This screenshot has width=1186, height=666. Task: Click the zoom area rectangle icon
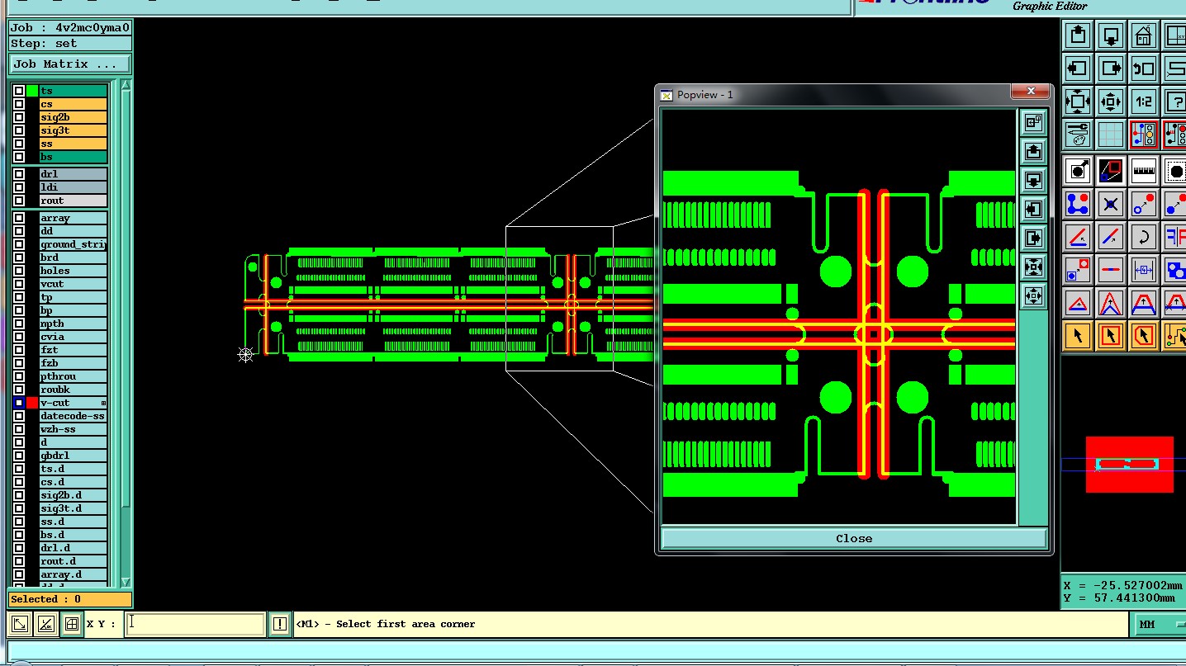(1111, 171)
